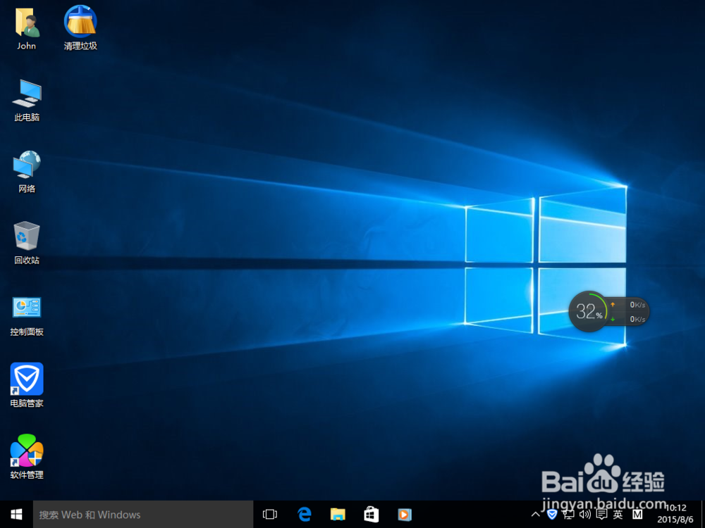Image resolution: width=705 pixels, height=528 pixels.
Task: Open Task View from the taskbar
Action: click(x=270, y=515)
